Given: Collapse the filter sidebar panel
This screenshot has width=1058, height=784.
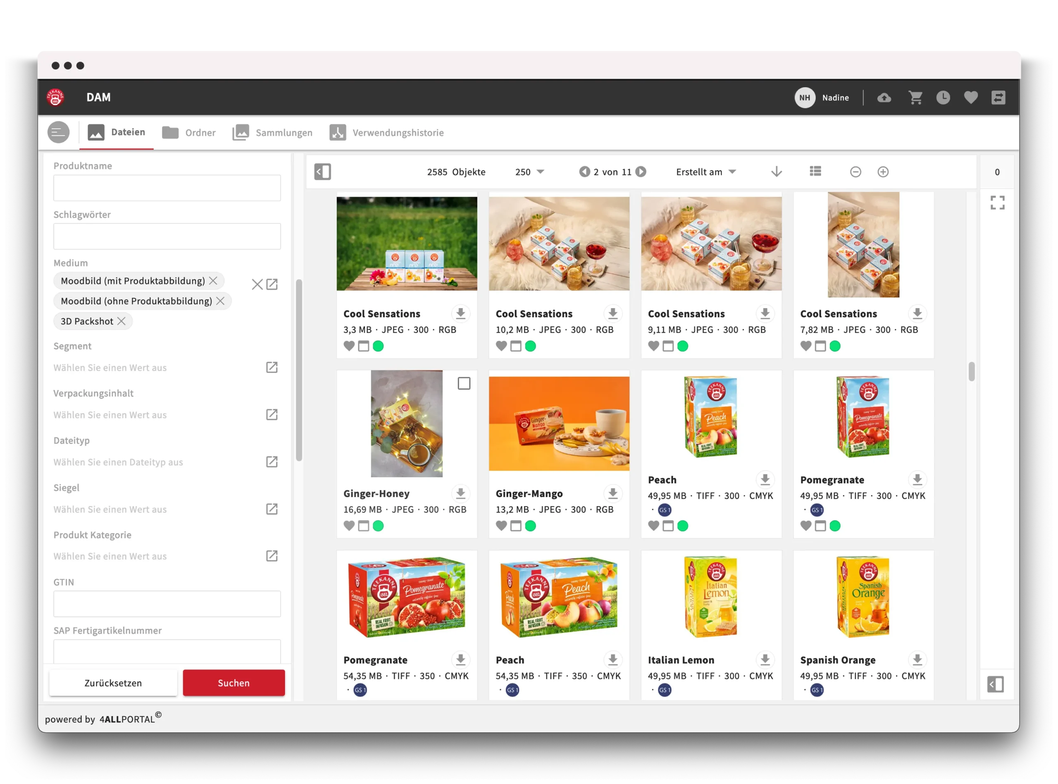Looking at the screenshot, I should [x=323, y=172].
